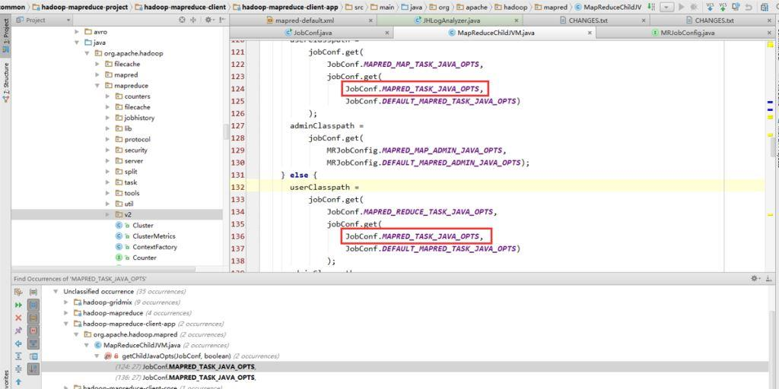This screenshot has height=389, width=779.
Task: Click the blue back arrow in Find toolbar
Action: (x=18, y=343)
